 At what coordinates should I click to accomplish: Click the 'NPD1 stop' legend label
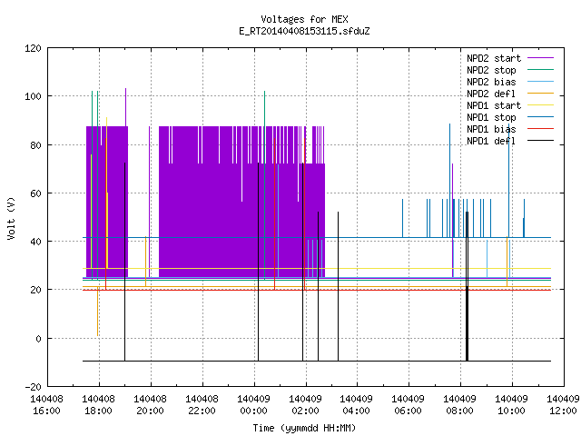pos(491,117)
